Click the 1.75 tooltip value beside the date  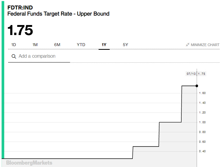click(x=201, y=74)
